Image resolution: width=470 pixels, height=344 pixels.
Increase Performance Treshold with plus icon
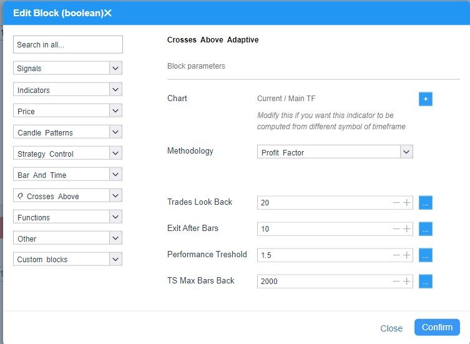pos(407,255)
